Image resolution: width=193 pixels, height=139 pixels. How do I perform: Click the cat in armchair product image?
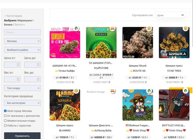tap(174, 105)
